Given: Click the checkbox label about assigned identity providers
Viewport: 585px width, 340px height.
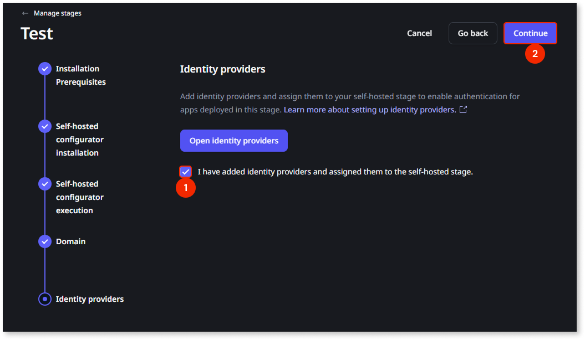Looking at the screenshot, I should [335, 172].
